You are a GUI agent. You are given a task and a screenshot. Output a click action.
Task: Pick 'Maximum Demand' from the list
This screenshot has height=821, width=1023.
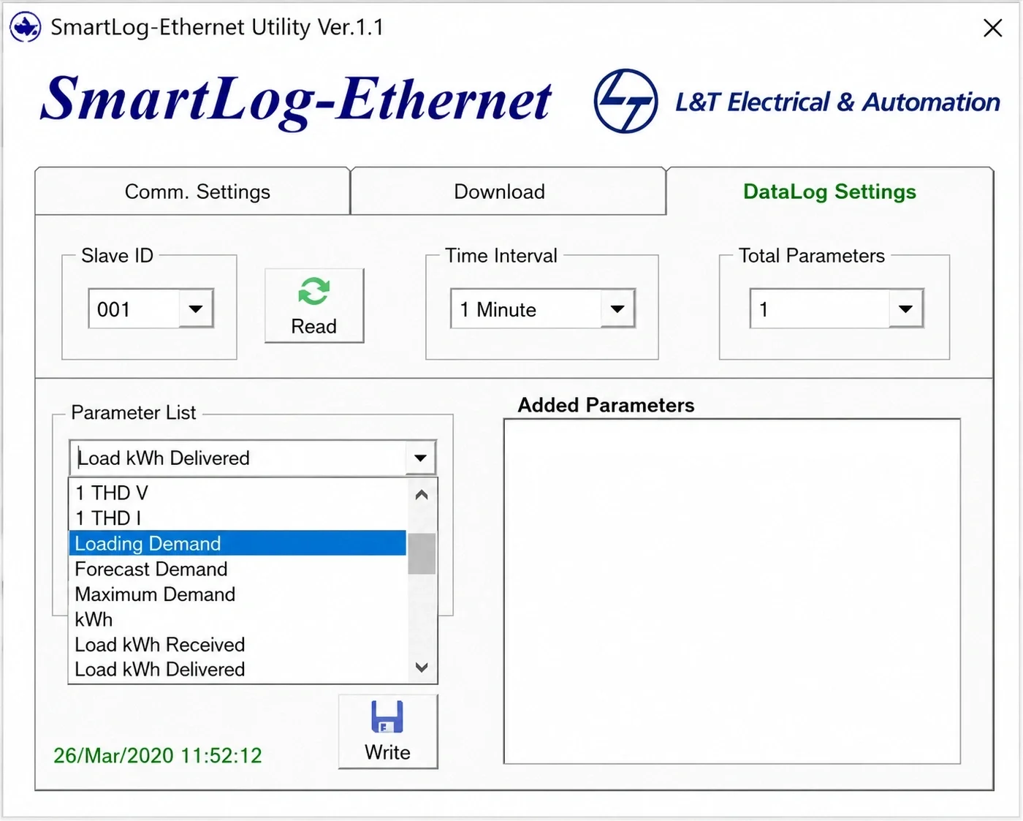coord(237,594)
